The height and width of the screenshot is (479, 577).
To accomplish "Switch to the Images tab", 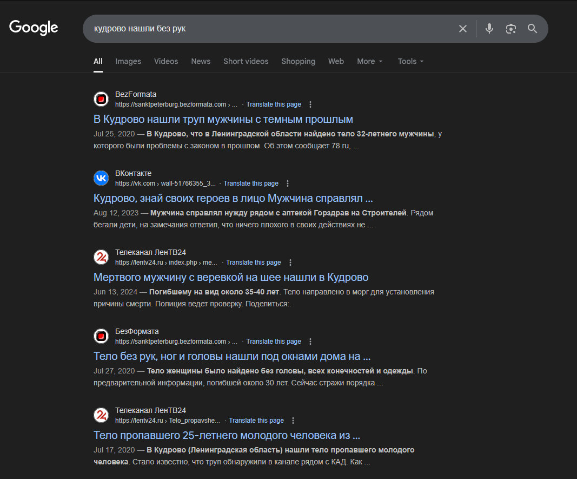I will (128, 62).
